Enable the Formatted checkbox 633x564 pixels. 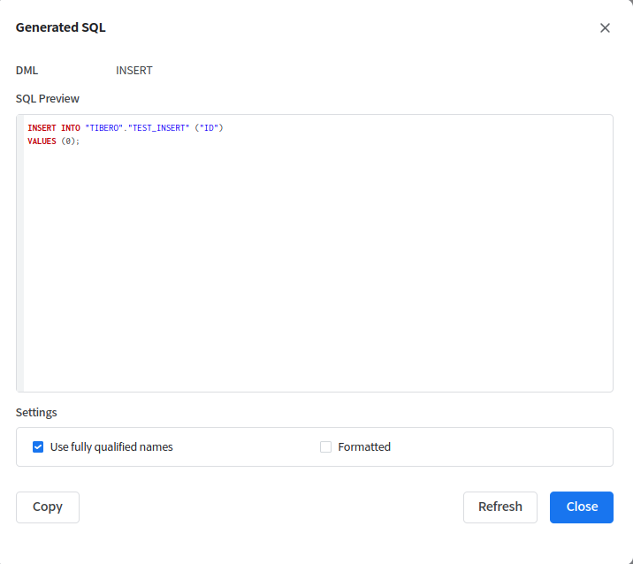coord(325,447)
